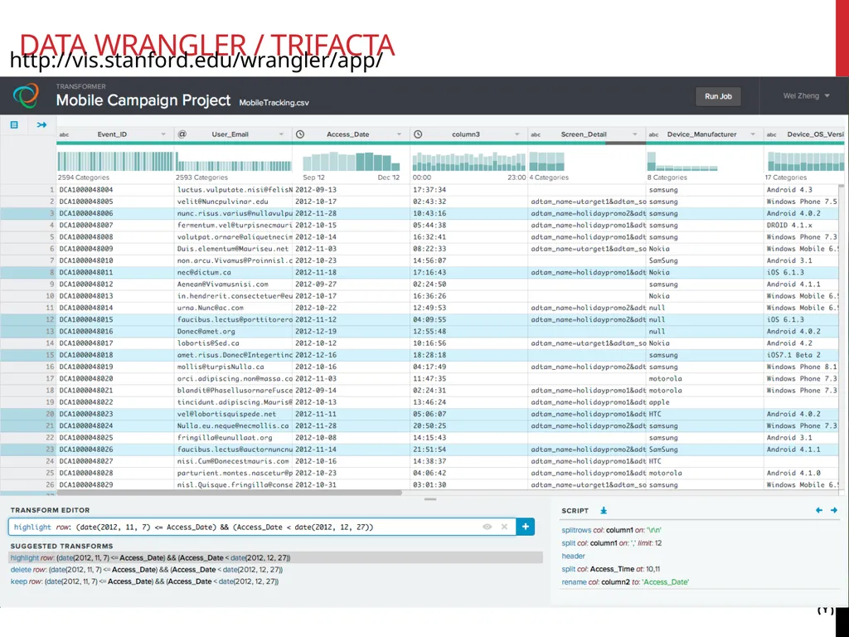Click the Screen_Detail categories histogram
This screenshot has width=849, height=637.
tap(547, 162)
